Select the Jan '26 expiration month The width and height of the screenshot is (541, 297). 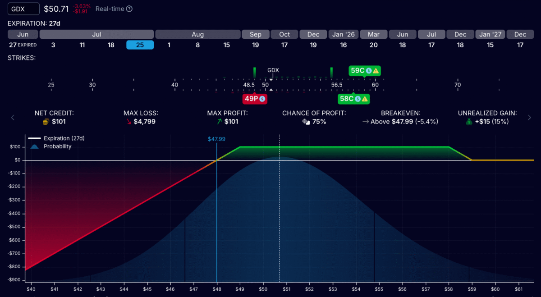coord(344,35)
